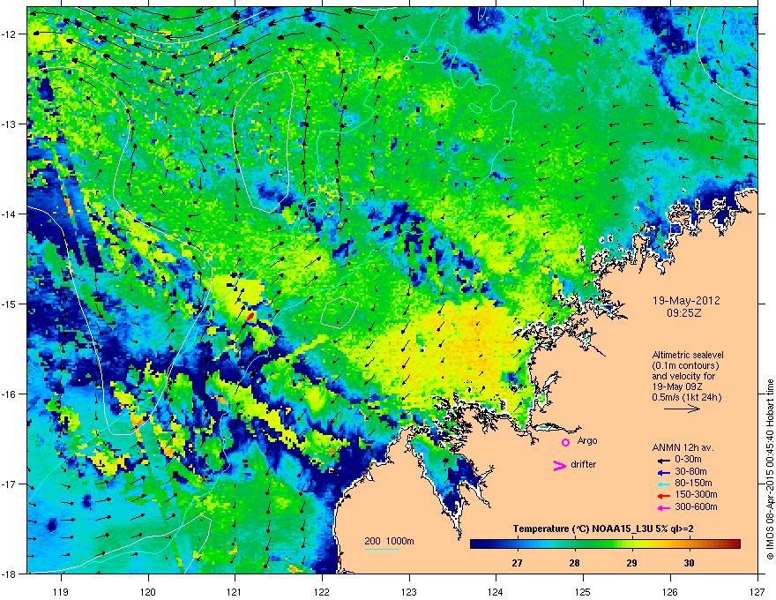776x600 pixels.
Task: Click the 150-300m depth label
Action: (696, 494)
